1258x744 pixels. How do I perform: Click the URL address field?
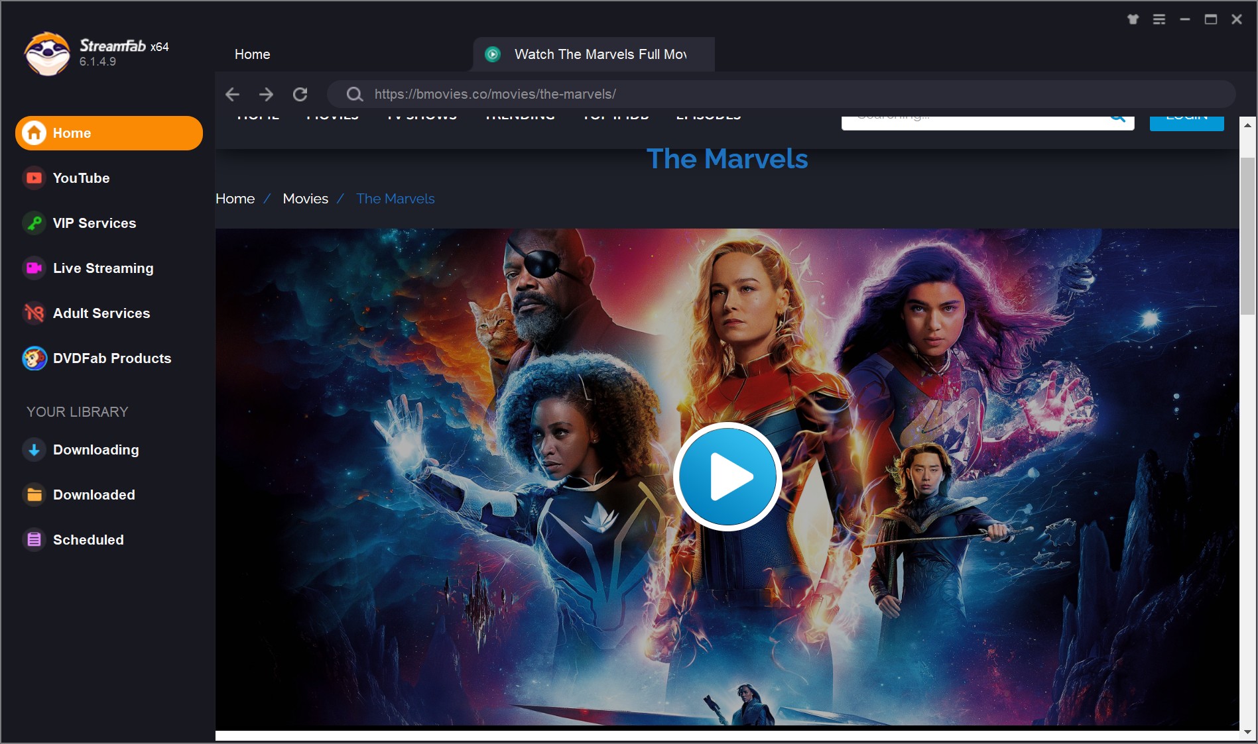click(783, 94)
